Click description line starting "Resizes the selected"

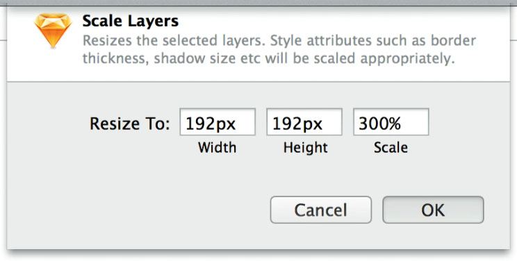pos(279,41)
